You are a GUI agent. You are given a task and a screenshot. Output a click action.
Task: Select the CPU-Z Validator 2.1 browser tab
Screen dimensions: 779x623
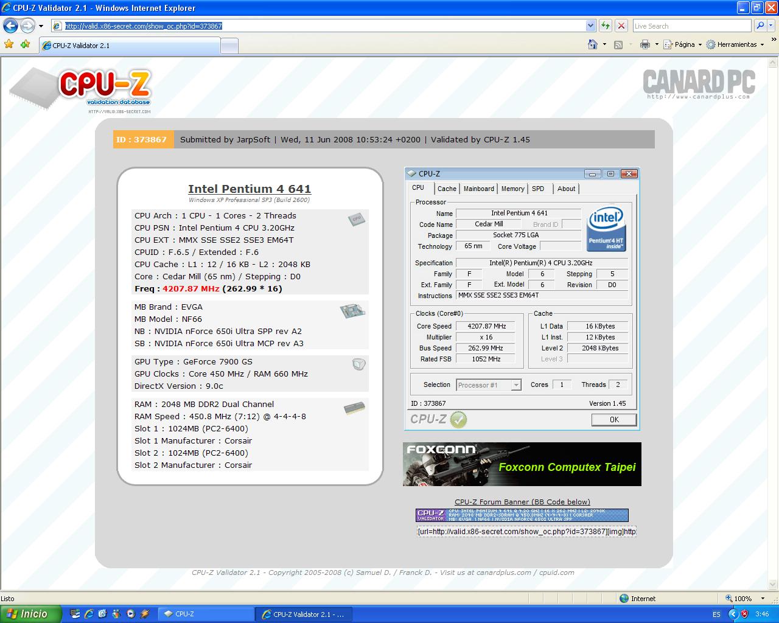click(130, 46)
